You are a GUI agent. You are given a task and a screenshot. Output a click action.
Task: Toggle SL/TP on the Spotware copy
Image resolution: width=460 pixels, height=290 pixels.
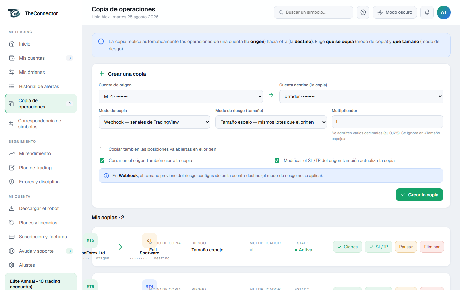(x=379, y=247)
